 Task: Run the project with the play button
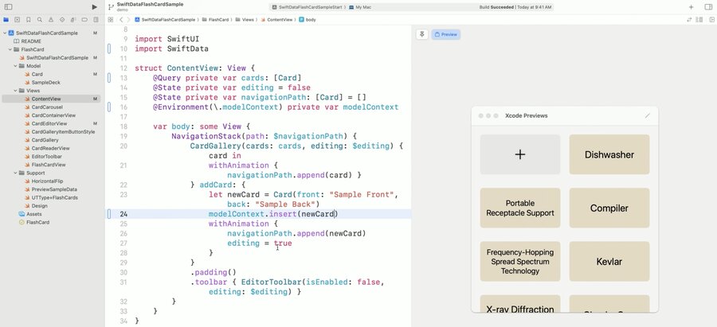[94, 7]
